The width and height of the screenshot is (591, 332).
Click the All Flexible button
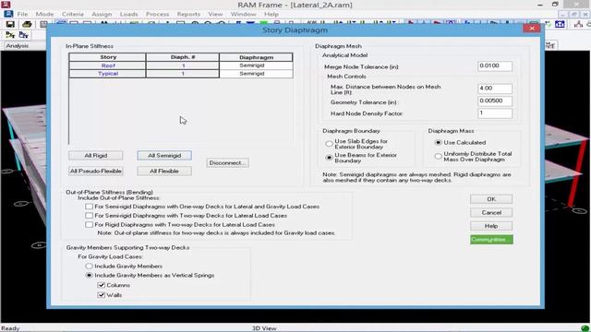(x=164, y=171)
